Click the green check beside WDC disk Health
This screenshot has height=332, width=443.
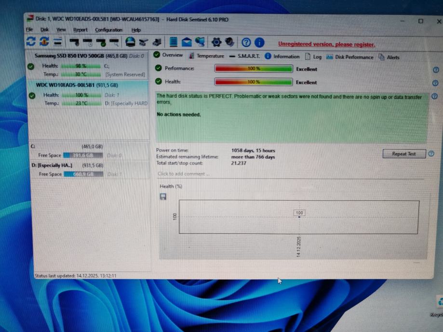pos(32,96)
